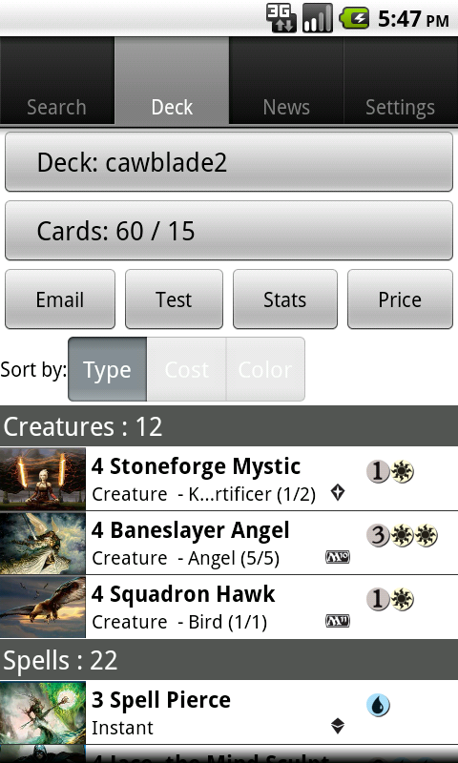Click the Baneslayer Angel M10 set symbol
This screenshot has width=458, height=763.
pos(337,557)
